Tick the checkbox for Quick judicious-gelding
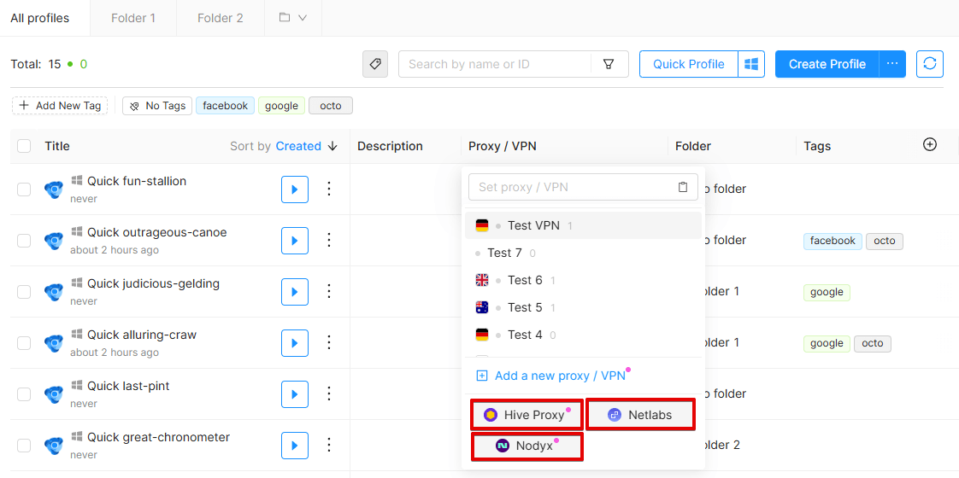Image resolution: width=959 pixels, height=478 pixels. pyautogui.click(x=24, y=292)
